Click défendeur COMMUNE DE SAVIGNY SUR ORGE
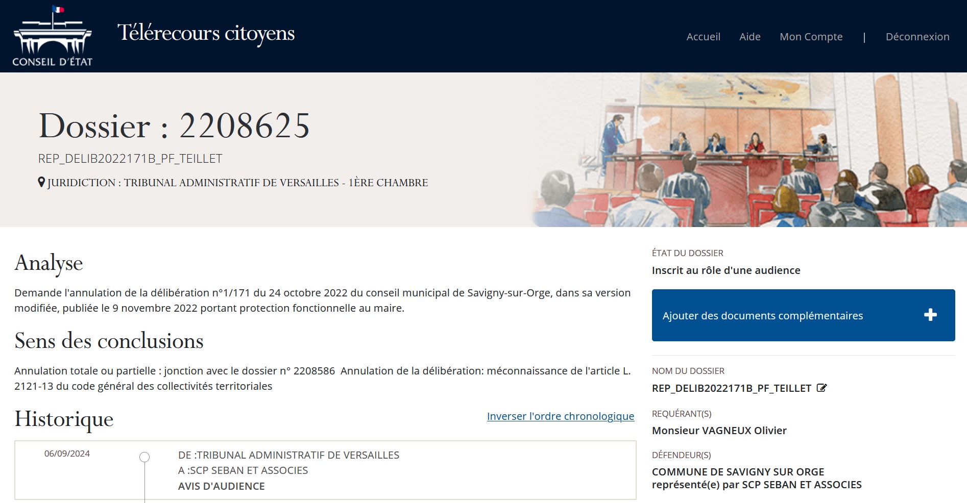 pos(738,472)
